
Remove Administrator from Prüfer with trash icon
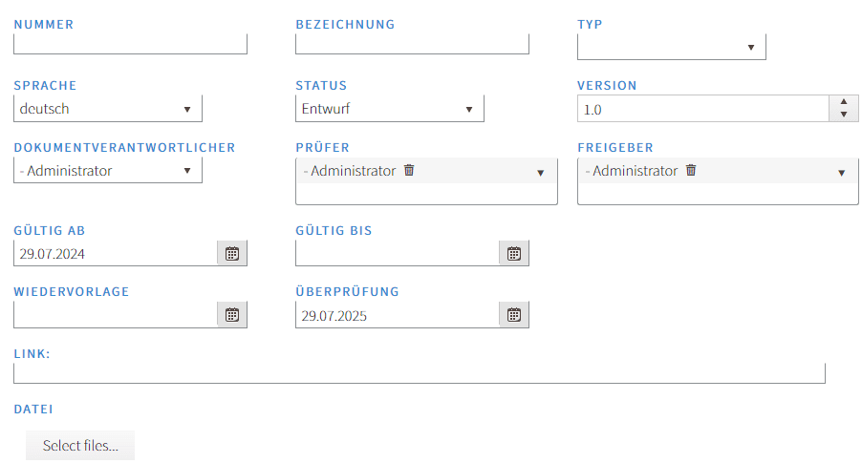click(409, 171)
